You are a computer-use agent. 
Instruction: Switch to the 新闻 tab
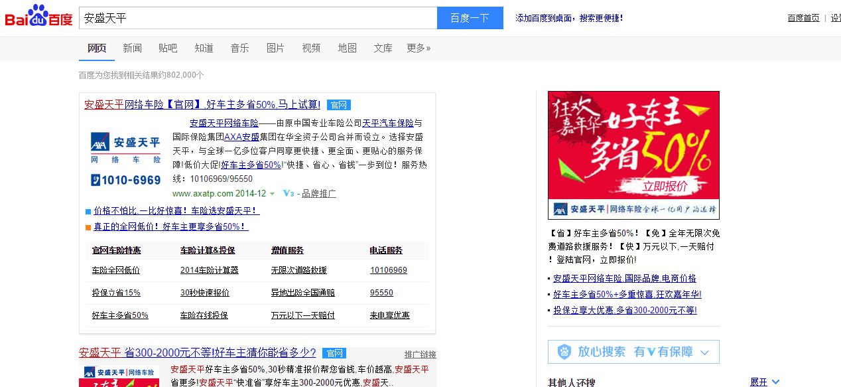(x=132, y=48)
